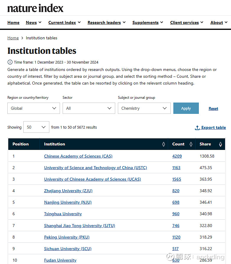Open the Current Index menu
The image size is (231, 264).
[65, 22]
